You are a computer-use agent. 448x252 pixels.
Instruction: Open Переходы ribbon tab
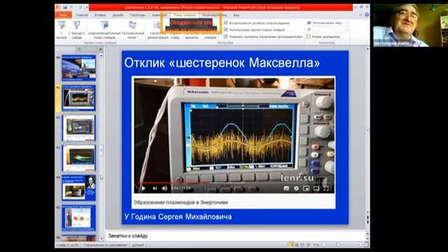tap(137, 15)
